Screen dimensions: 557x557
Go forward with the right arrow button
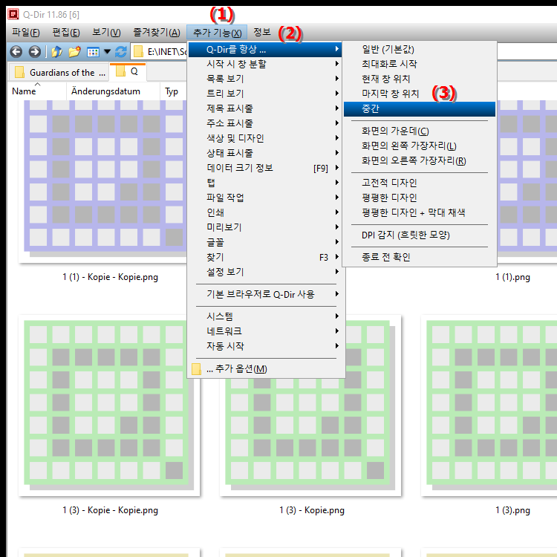tap(34, 52)
